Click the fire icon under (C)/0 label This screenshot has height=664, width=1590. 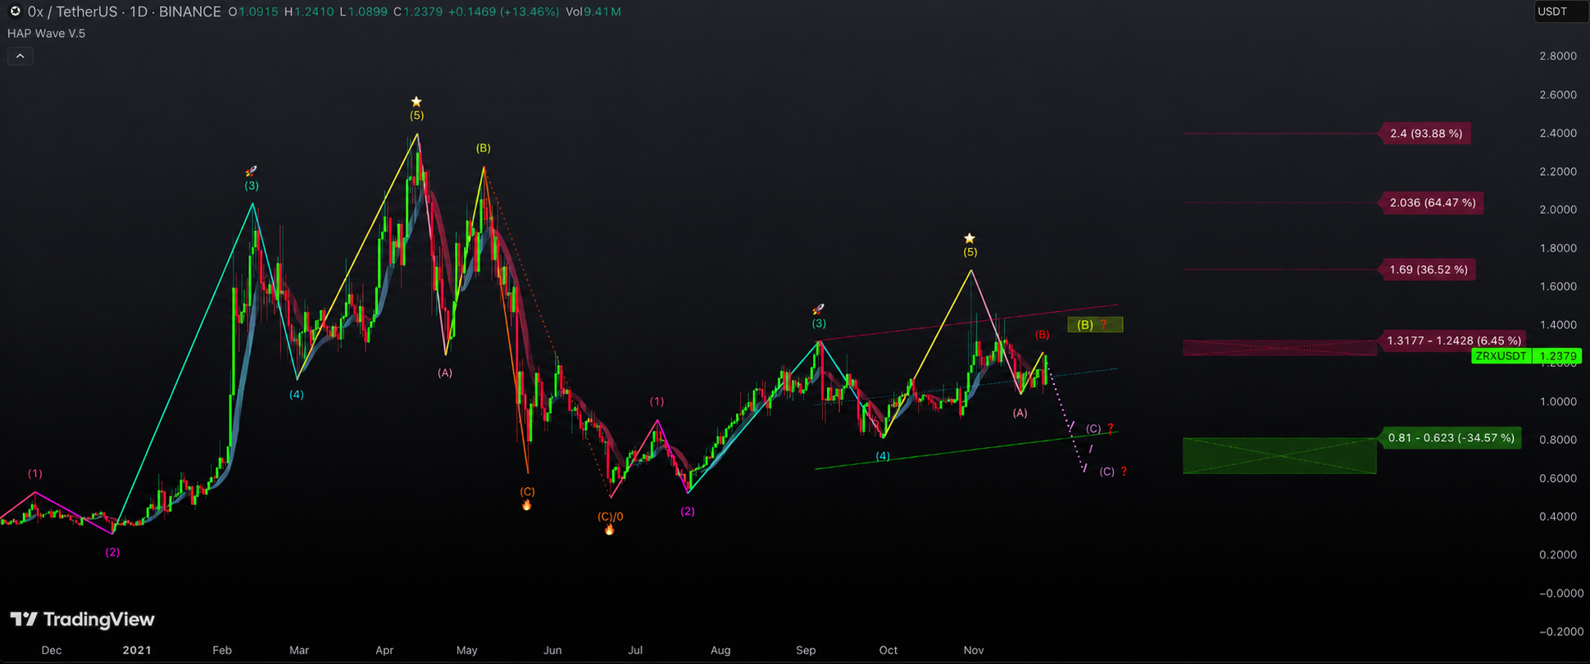(x=609, y=530)
